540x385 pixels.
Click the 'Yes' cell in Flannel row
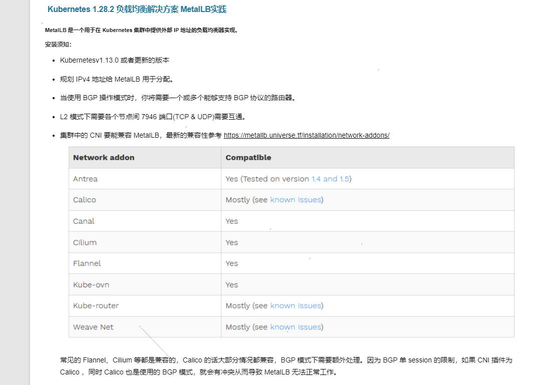[368, 263]
